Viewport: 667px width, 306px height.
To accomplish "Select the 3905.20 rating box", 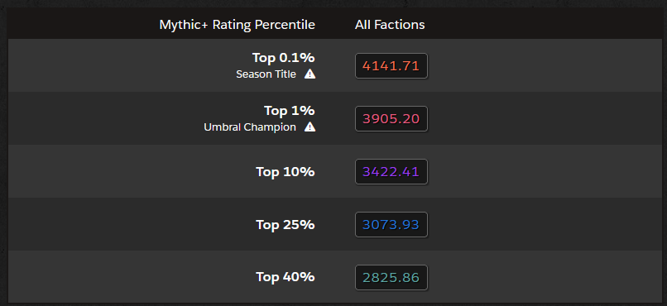I will 391,118.
